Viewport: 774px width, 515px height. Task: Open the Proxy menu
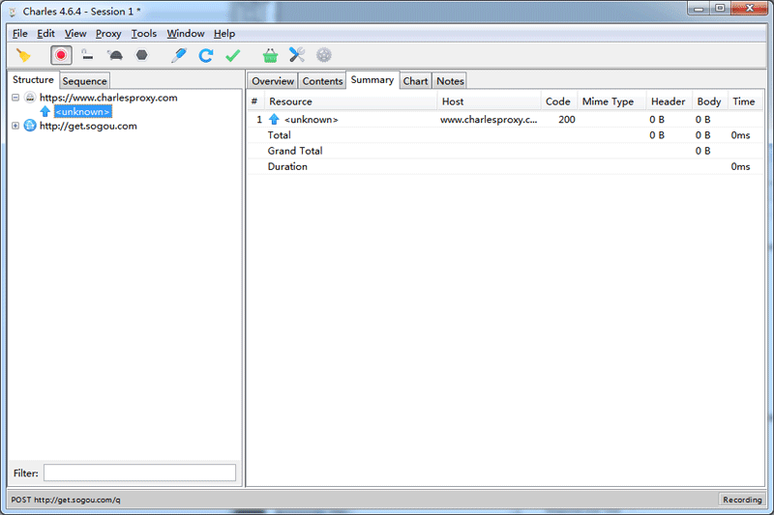pyautogui.click(x=108, y=34)
